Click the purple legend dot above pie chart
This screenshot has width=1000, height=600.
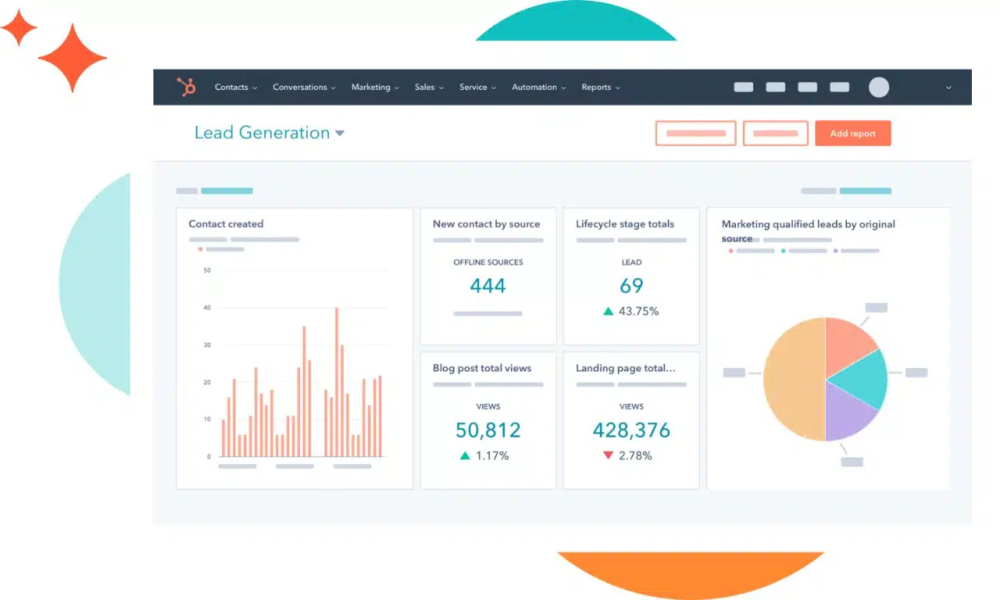click(835, 251)
